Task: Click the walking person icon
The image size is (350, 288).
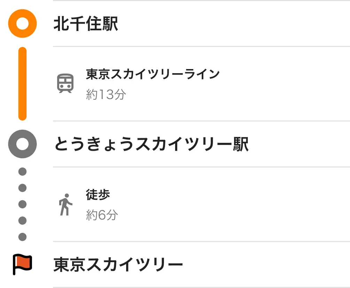Action: pos(65,204)
